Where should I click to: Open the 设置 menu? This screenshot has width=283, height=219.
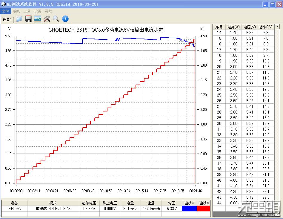(x=38, y=11)
